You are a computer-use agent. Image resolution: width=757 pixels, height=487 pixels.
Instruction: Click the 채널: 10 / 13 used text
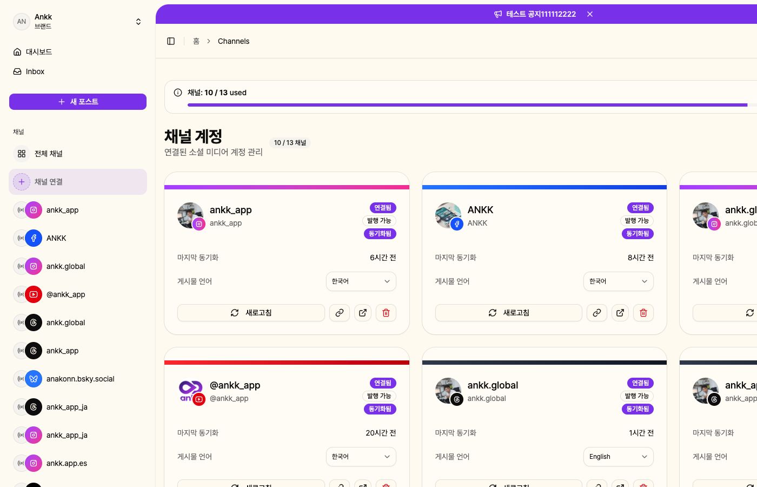(x=217, y=93)
